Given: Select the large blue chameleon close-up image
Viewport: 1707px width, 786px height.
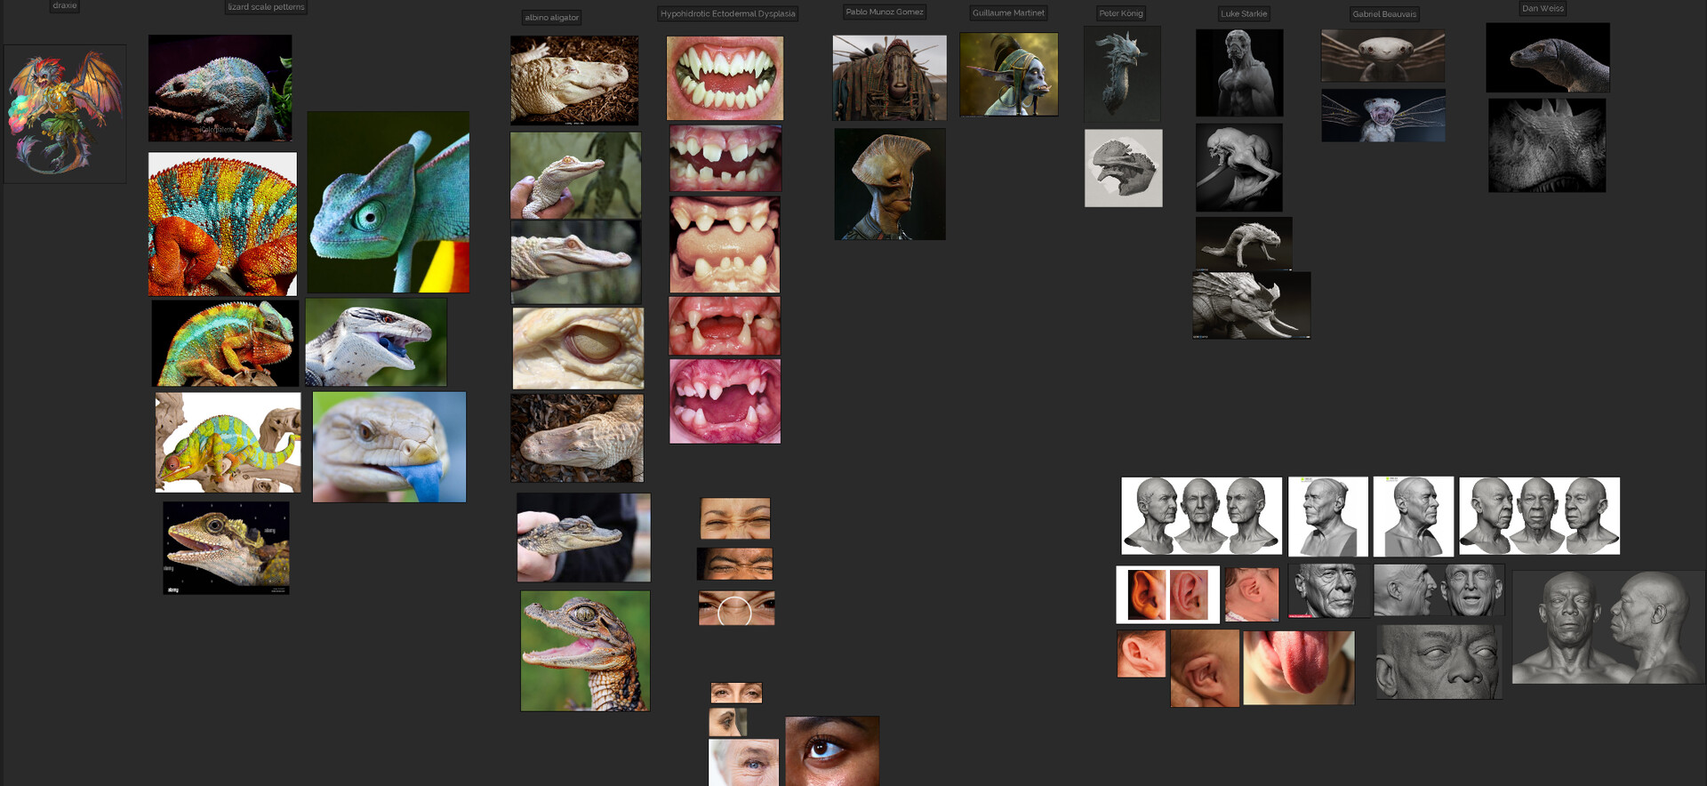Looking at the screenshot, I should 389,202.
